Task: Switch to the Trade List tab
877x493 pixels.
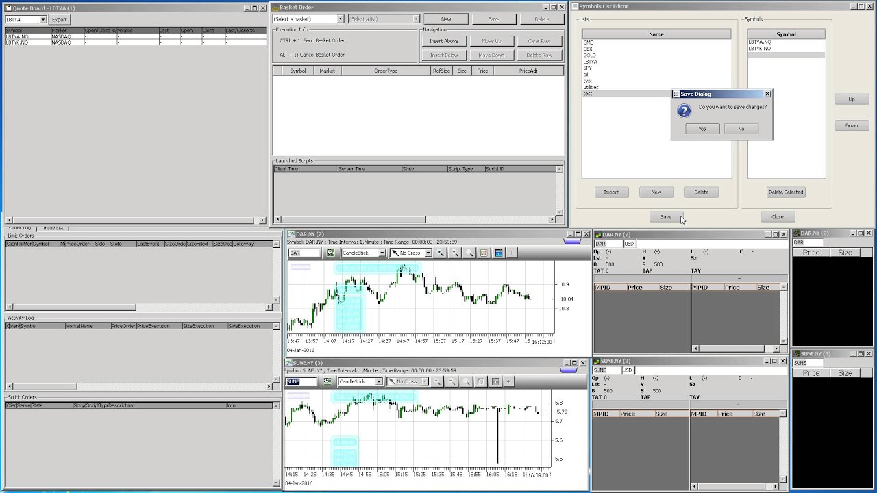Action: pyautogui.click(x=53, y=228)
